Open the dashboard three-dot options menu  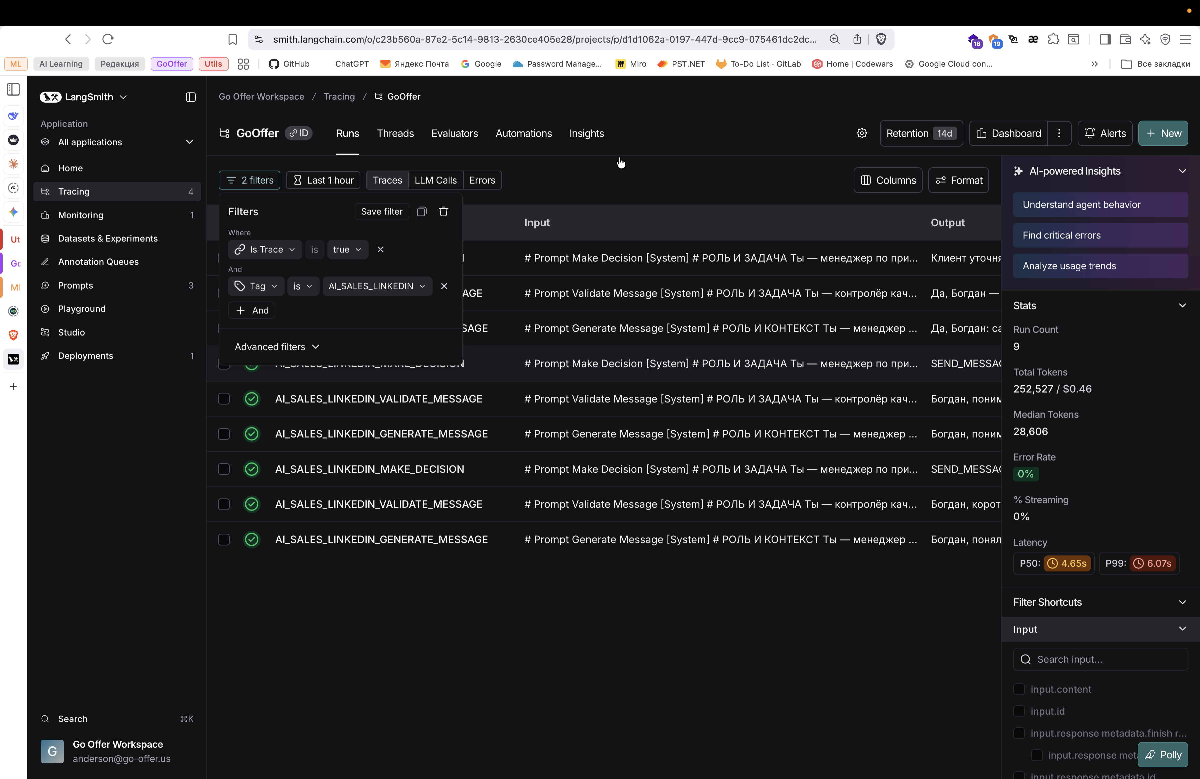1059,134
